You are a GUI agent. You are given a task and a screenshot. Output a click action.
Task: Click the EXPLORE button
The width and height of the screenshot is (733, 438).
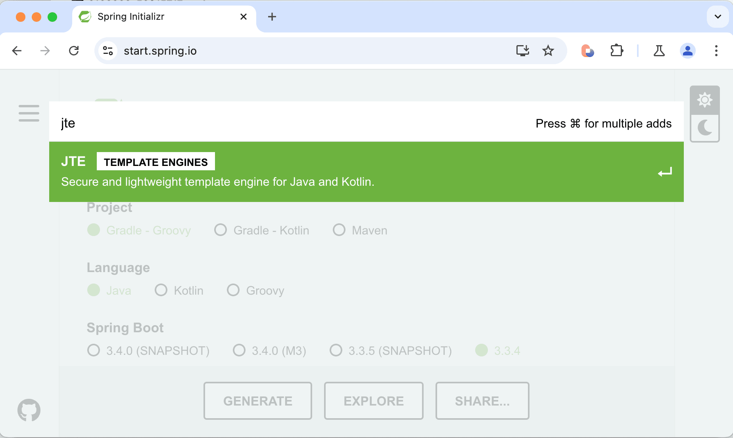373,400
